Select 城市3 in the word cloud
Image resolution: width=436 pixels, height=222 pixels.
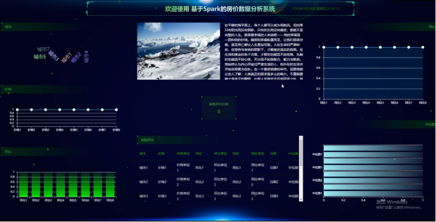[54, 56]
